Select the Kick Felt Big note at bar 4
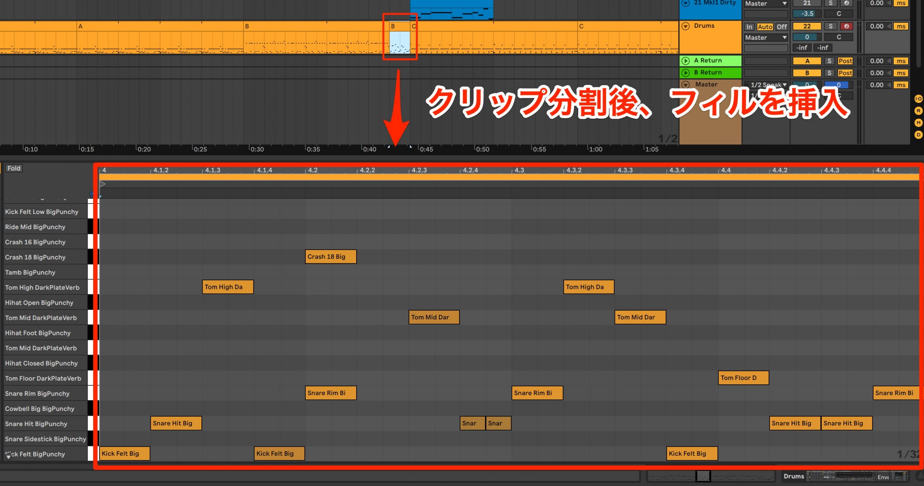 tap(125, 454)
